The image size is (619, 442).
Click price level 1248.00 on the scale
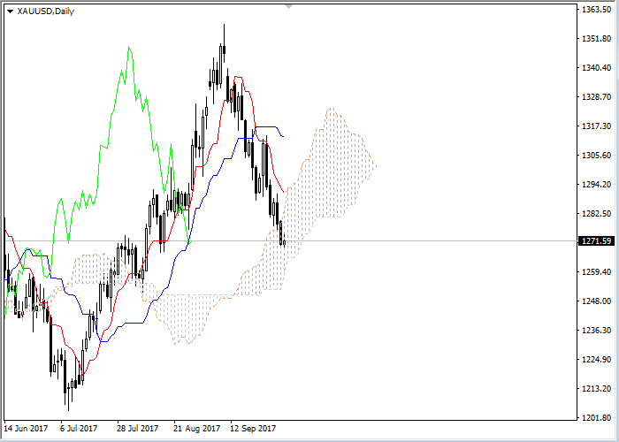597,301
